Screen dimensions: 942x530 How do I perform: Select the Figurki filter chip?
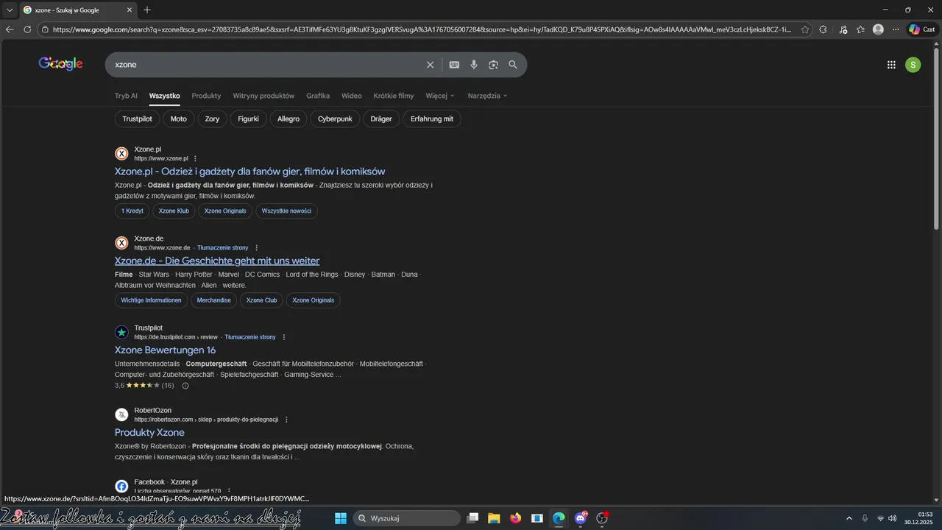click(x=248, y=119)
